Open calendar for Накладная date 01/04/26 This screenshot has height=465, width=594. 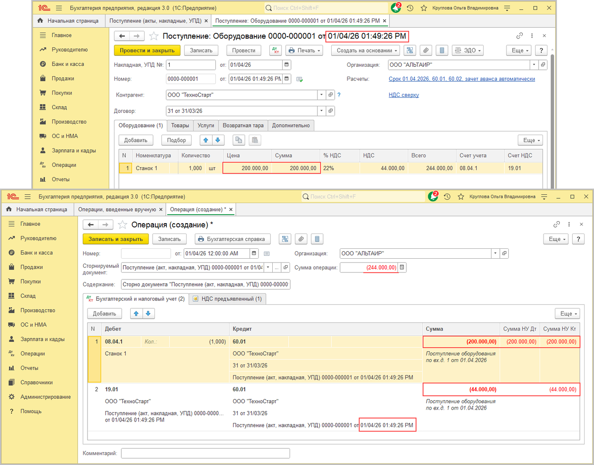[287, 65]
